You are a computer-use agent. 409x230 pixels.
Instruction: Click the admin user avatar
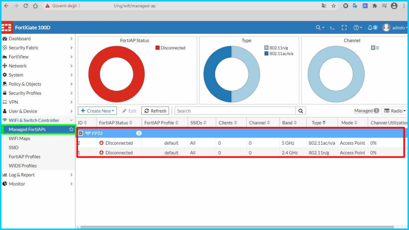coord(386,28)
